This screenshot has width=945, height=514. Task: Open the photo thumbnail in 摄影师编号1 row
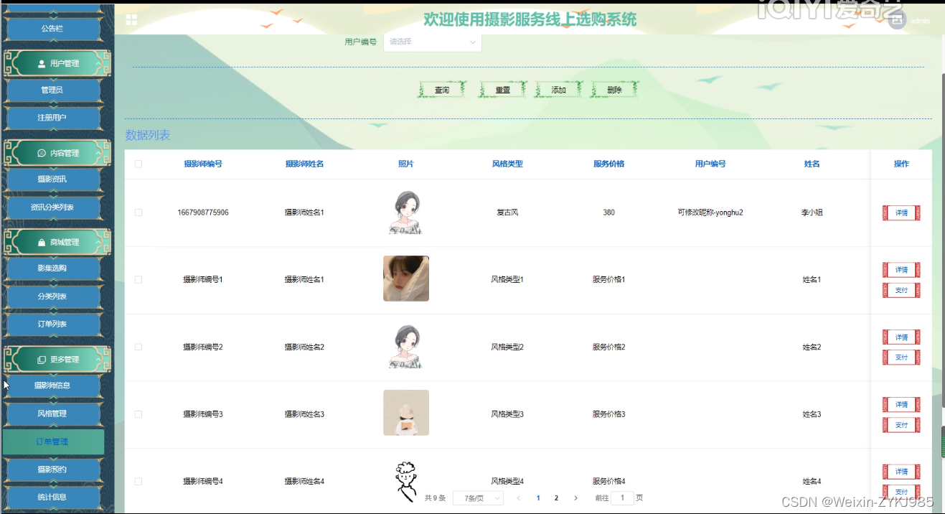(406, 279)
